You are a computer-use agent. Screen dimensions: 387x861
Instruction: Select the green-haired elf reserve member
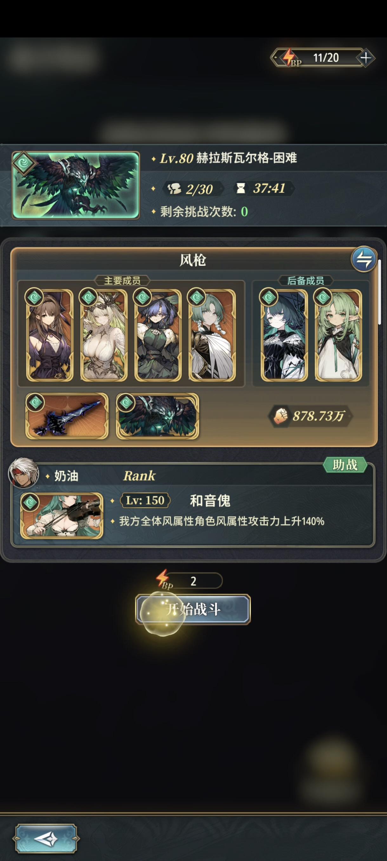(x=338, y=335)
